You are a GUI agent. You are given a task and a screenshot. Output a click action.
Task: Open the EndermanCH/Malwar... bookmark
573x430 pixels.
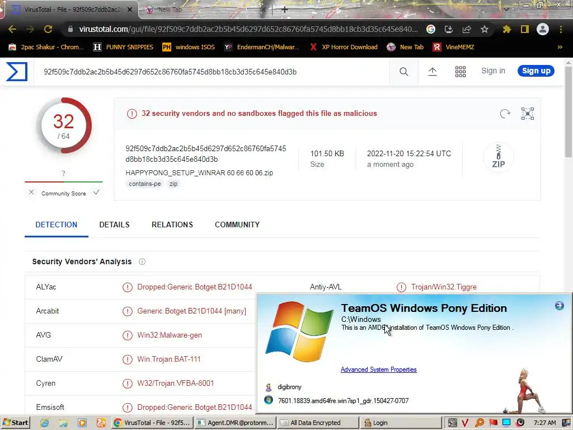point(262,47)
